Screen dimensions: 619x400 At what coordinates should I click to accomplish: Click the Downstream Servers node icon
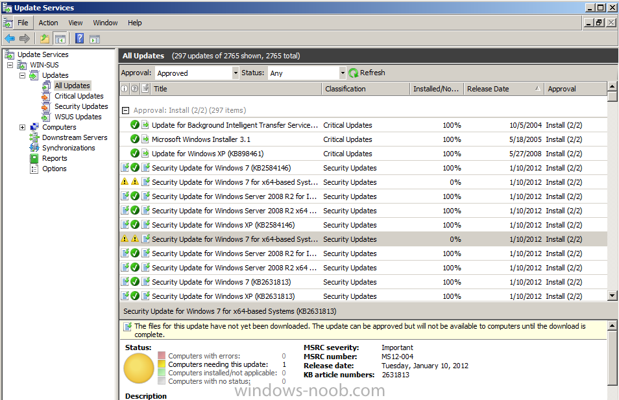(x=34, y=137)
